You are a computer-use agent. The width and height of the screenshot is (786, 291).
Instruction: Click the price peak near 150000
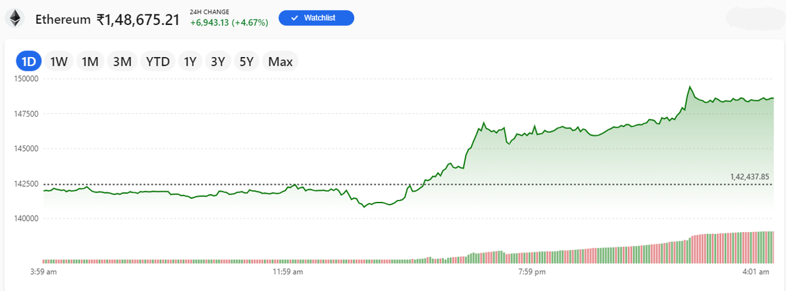point(690,87)
